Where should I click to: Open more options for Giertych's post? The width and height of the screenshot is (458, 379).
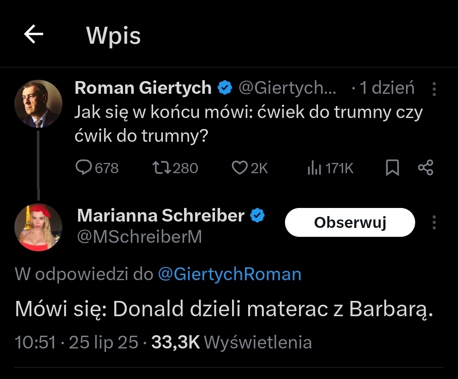434,89
